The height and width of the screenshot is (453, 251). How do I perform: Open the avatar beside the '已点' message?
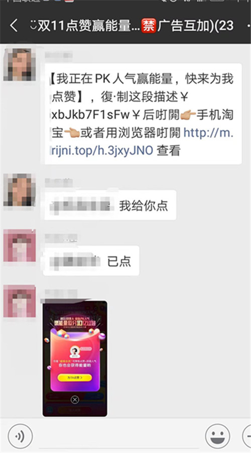pos(19,246)
